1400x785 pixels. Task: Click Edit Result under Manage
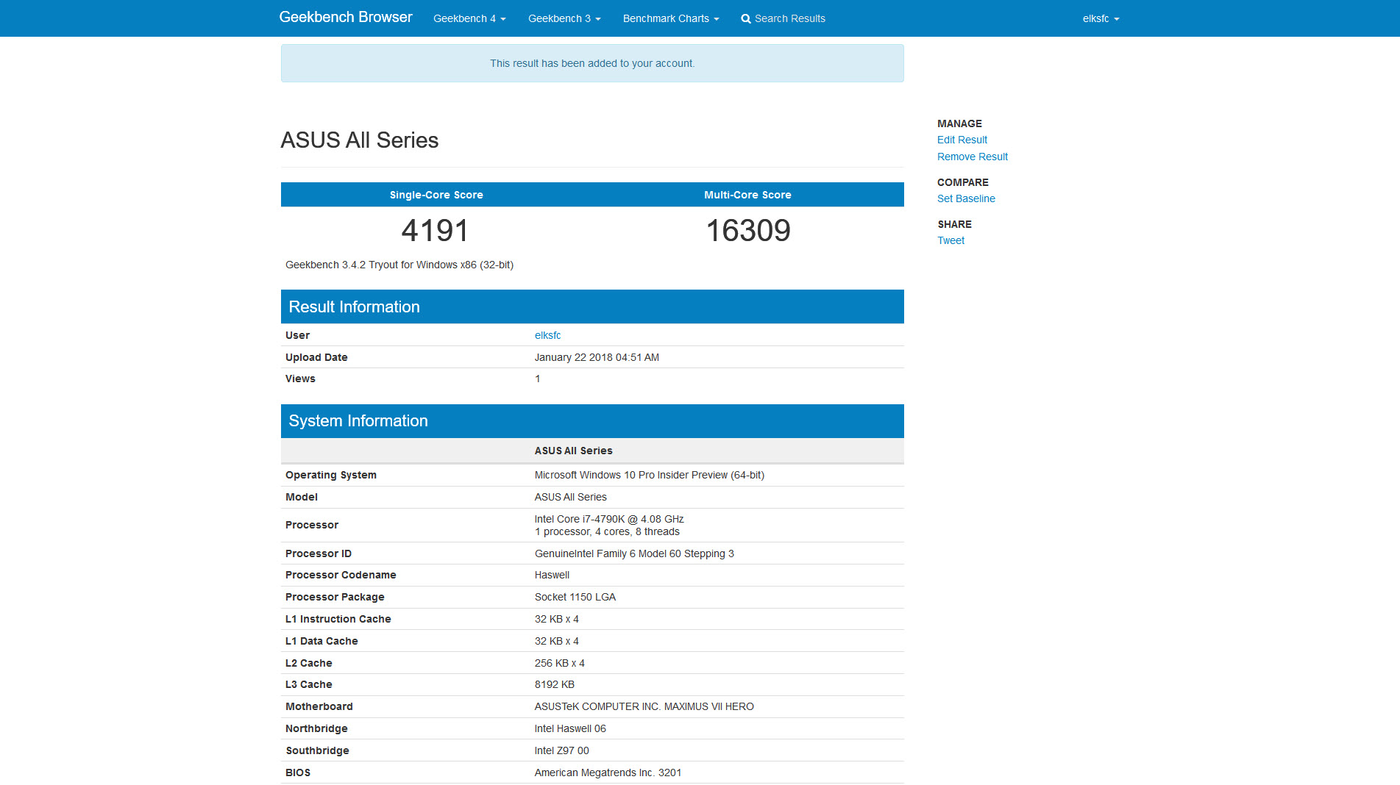(x=962, y=140)
